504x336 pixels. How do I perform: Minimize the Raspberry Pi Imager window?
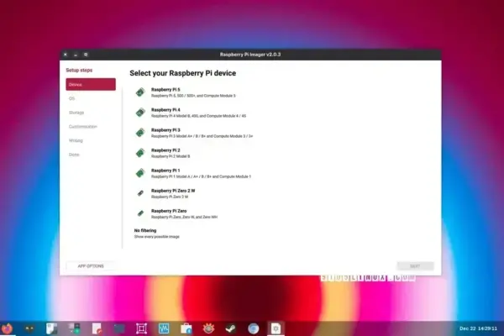[76, 55]
